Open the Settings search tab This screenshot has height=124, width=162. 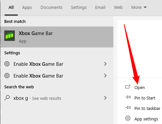coord(79,8)
